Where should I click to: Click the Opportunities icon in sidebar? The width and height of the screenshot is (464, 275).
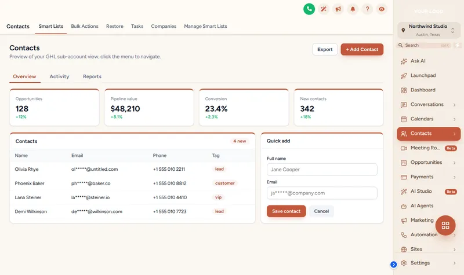(404, 163)
